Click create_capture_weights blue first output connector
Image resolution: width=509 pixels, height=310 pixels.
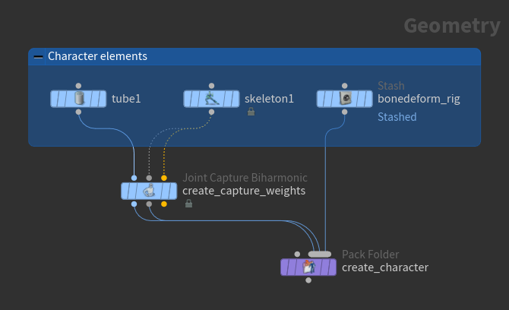(x=134, y=204)
